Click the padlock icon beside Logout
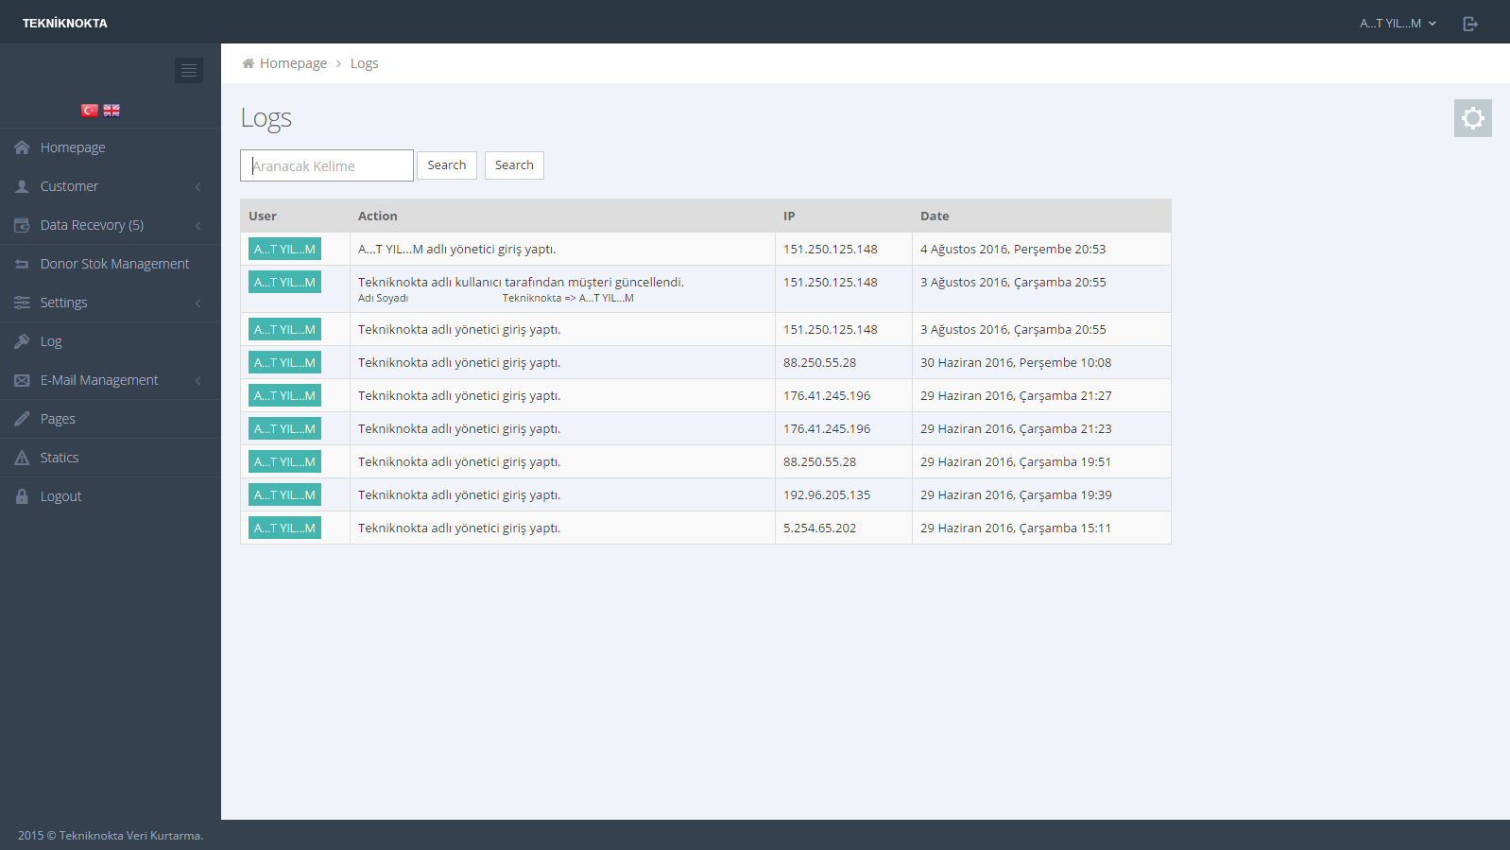The width and height of the screenshot is (1510, 850). tap(22, 496)
